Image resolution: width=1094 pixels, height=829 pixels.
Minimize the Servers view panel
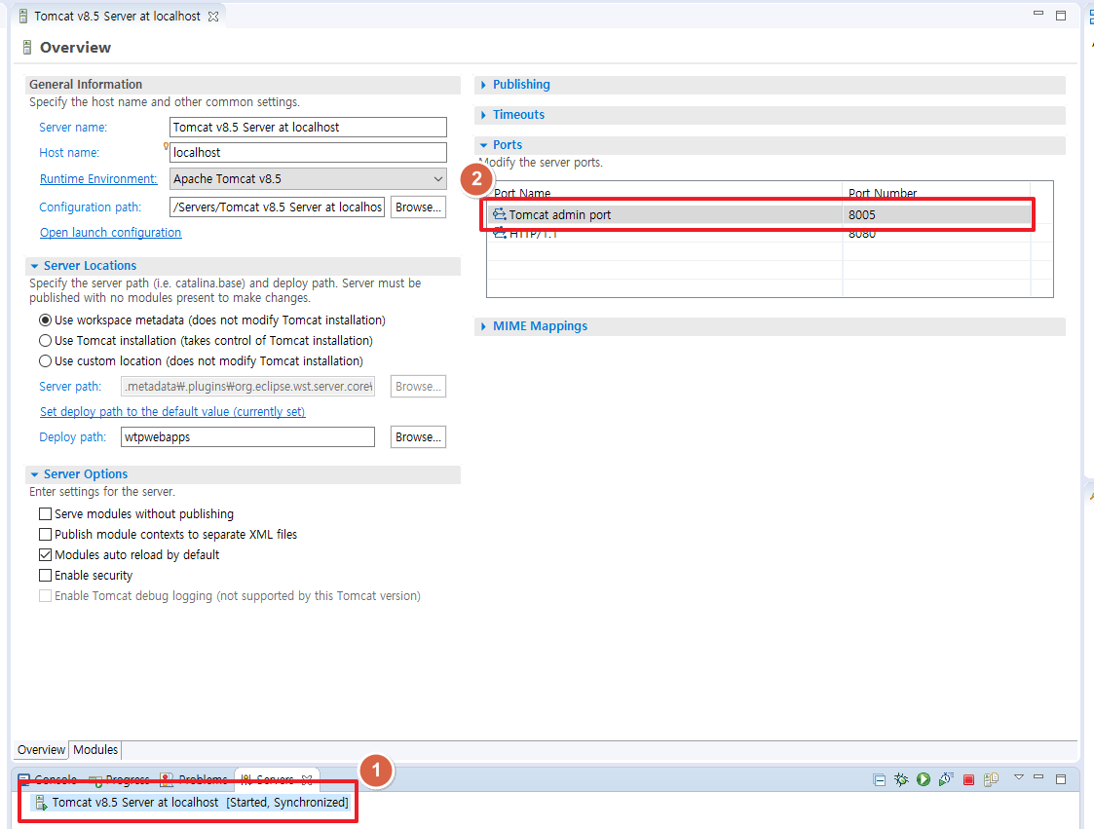1038,776
